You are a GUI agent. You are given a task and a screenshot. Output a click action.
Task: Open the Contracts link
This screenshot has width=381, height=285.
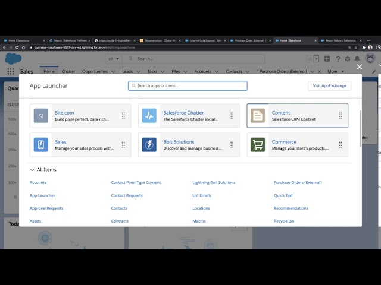point(120,221)
